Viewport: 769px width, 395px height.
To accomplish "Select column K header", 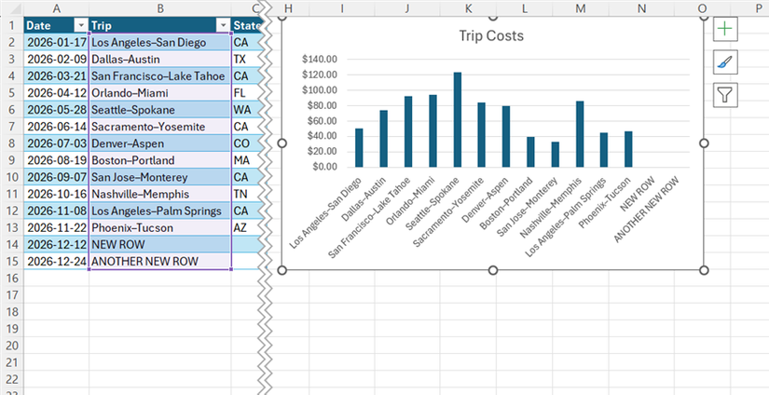I will tap(468, 7).
